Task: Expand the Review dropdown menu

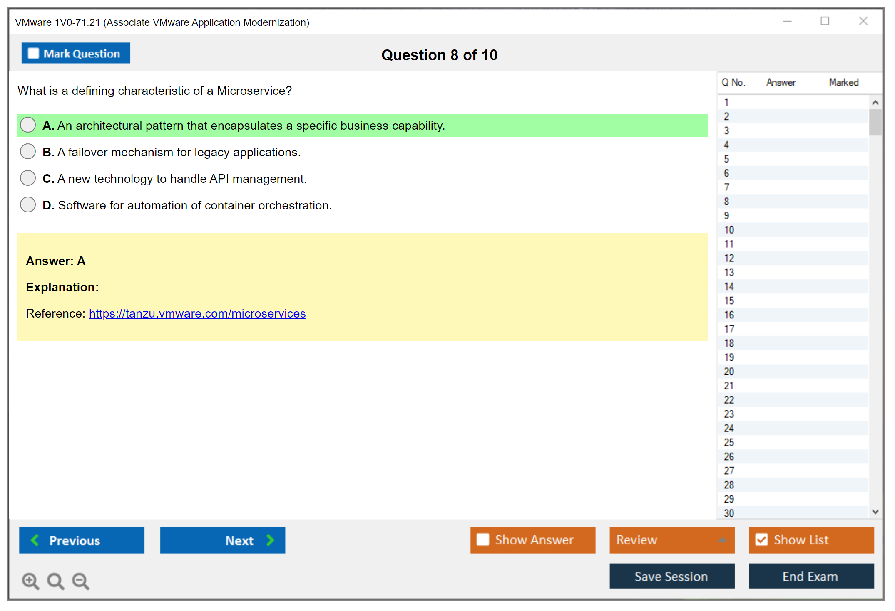Action: click(x=722, y=540)
